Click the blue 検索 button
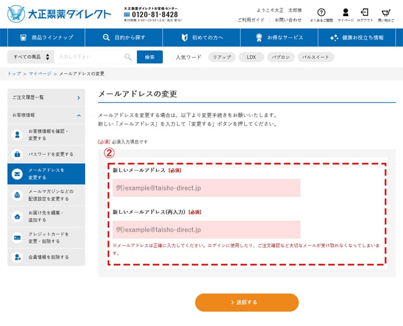The width and height of the screenshot is (403, 326). [x=149, y=57]
